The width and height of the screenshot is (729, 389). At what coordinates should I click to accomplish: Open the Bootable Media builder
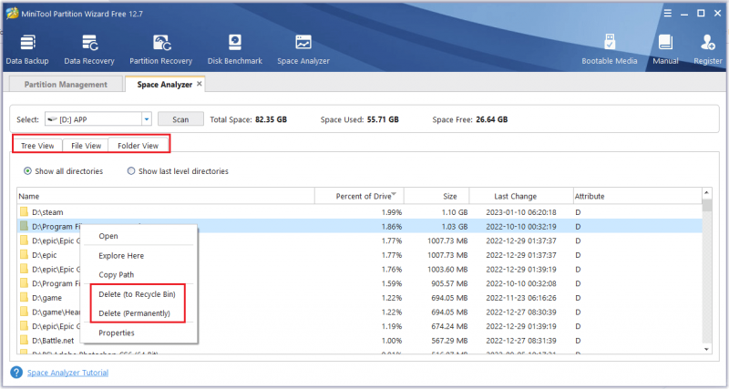pyautogui.click(x=610, y=50)
